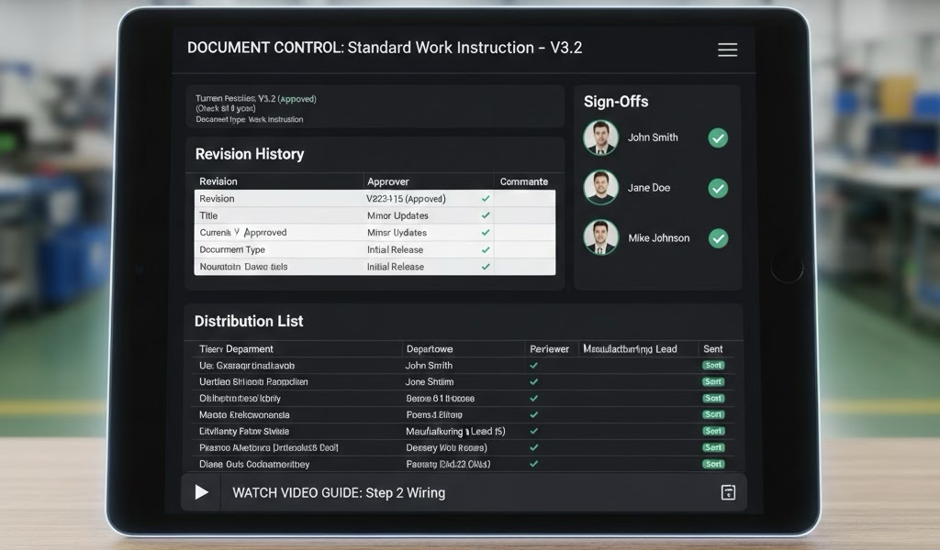Toggle Mike Johnson's sign-off checkmark
940x550 pixels.
point(718,237)
